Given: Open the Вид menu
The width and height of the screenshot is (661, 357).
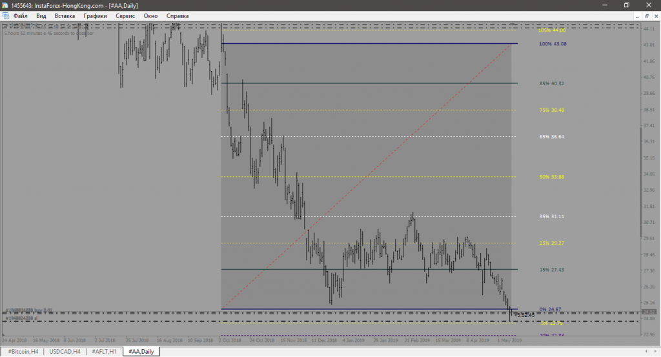Looking at the screenshot, I should (x=41, y=15).
